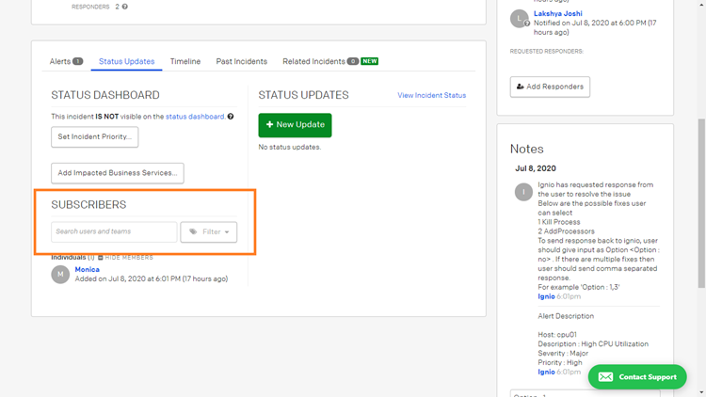This screenshot has height=397, width=706.
Task: Open Add Impacted Business Services selector
Action: pos(118,173)
